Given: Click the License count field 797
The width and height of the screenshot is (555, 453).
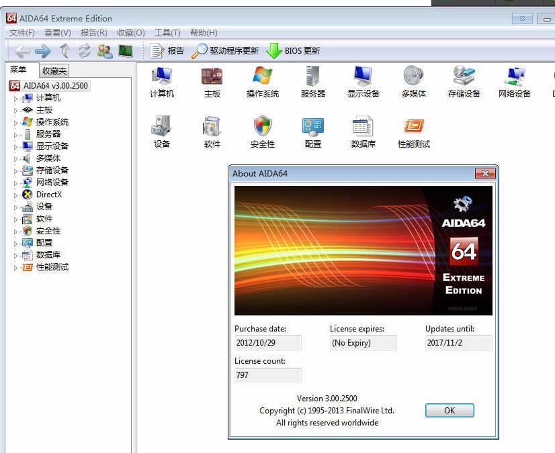Looking at the screenshot, I should [267, 375].
